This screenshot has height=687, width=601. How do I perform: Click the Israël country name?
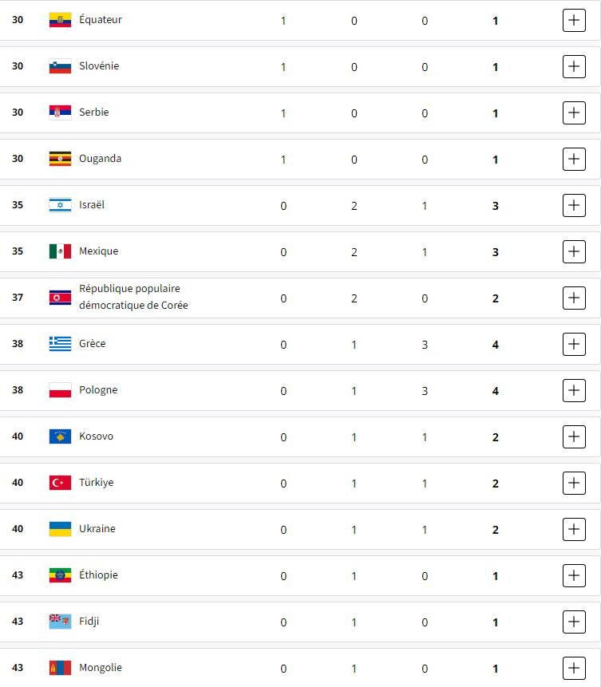(92, 205)
